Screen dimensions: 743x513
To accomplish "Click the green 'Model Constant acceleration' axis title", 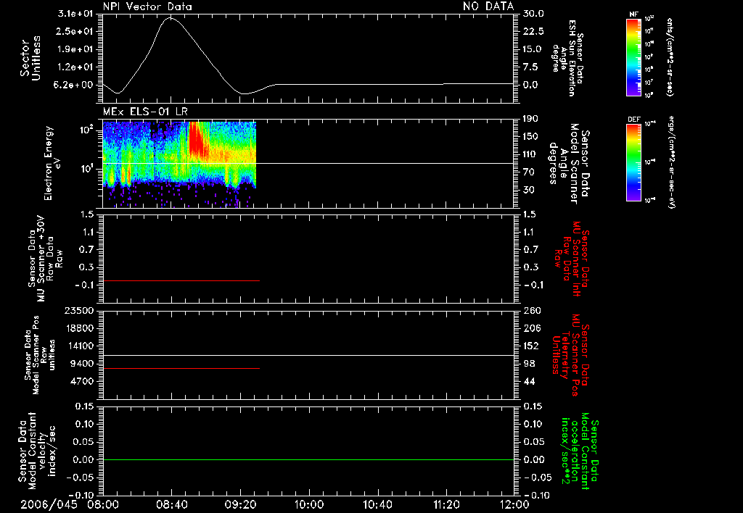I will tap(580, 451).
